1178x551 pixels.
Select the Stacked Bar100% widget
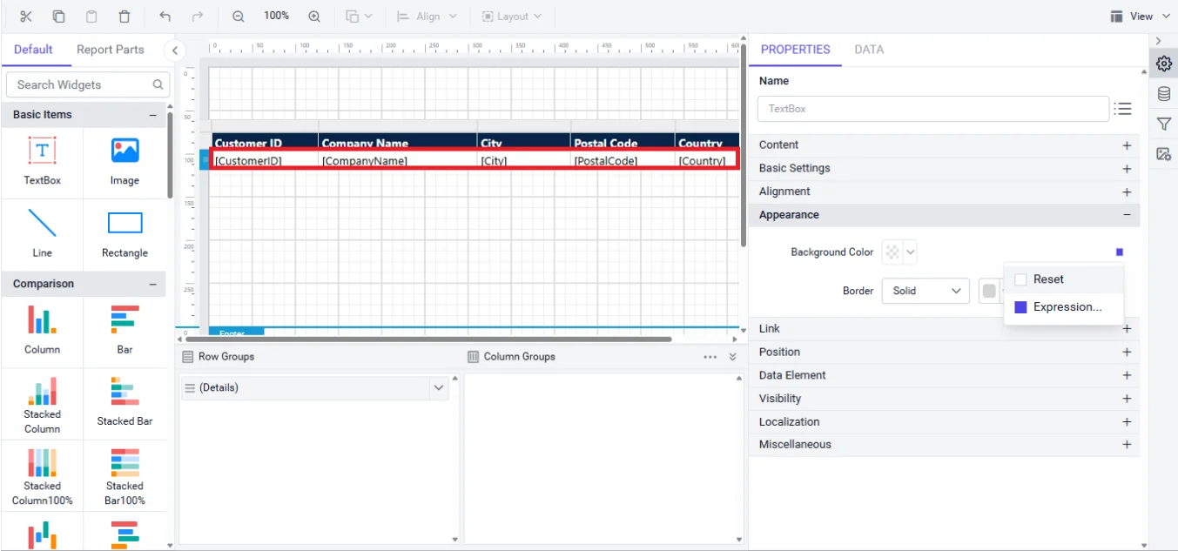click(x=125, y=476)
